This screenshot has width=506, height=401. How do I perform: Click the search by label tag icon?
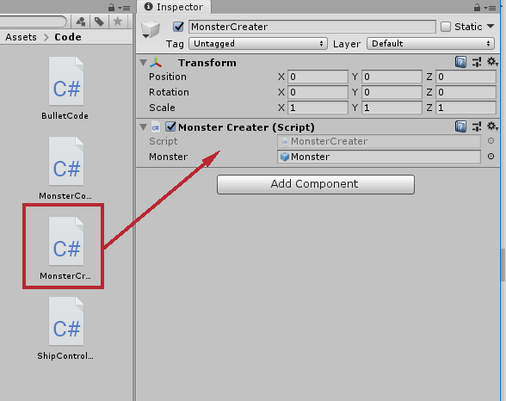pyautogui.click(x=99, y=22)
